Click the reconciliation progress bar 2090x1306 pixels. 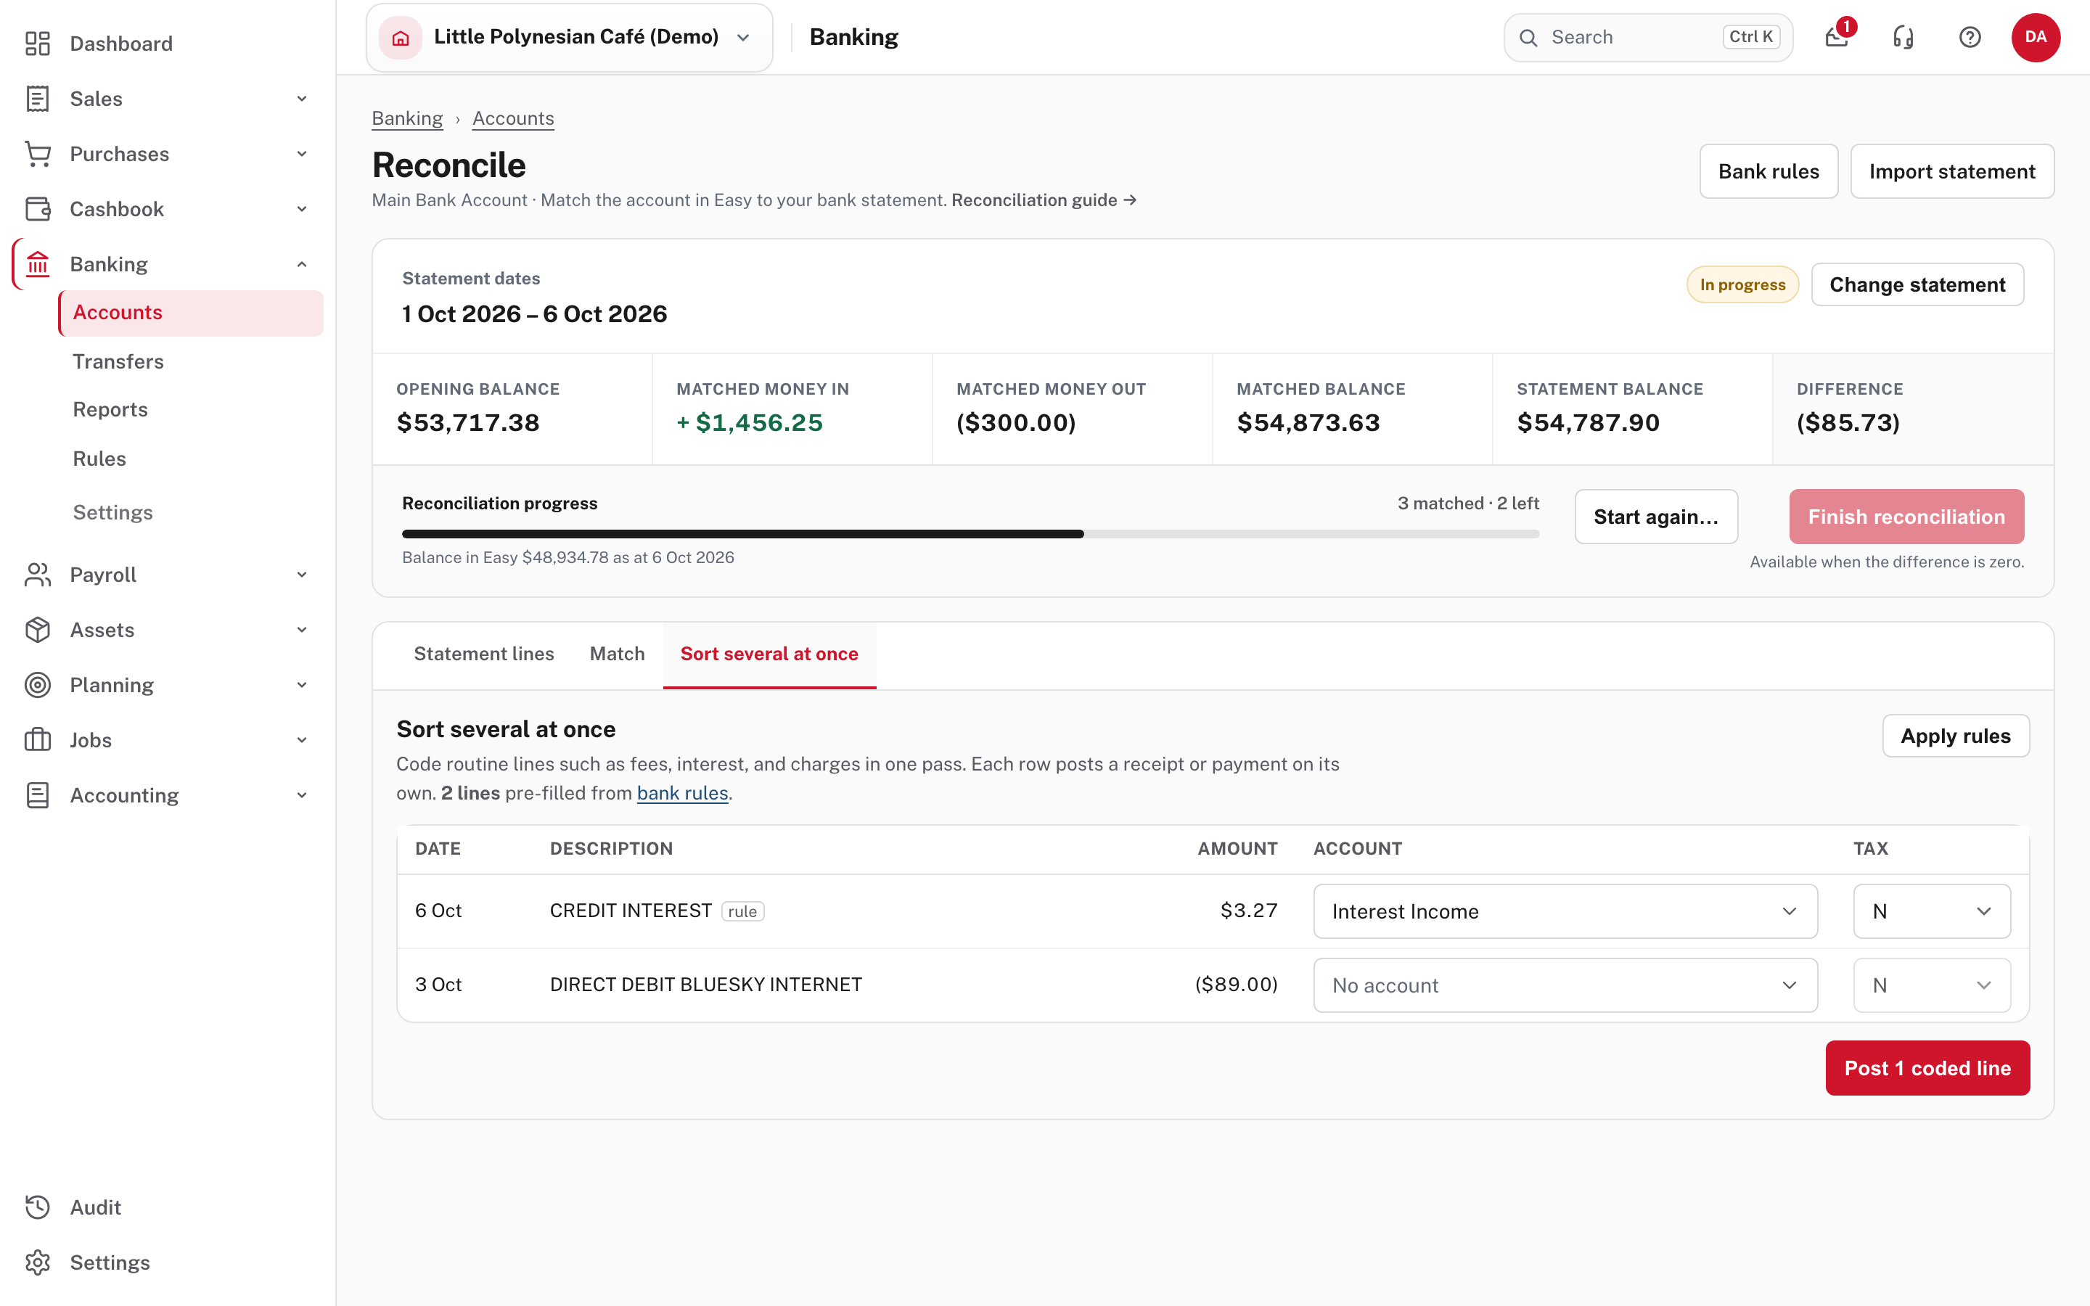[x=970, y=534]
